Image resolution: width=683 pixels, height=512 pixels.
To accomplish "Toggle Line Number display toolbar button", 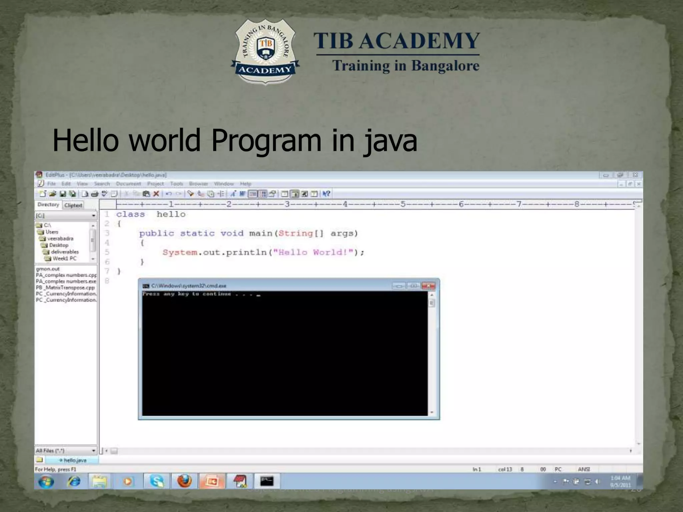I will coord(263,194).
